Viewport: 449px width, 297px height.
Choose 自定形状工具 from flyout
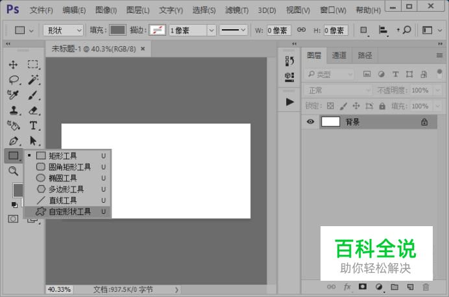68,212
